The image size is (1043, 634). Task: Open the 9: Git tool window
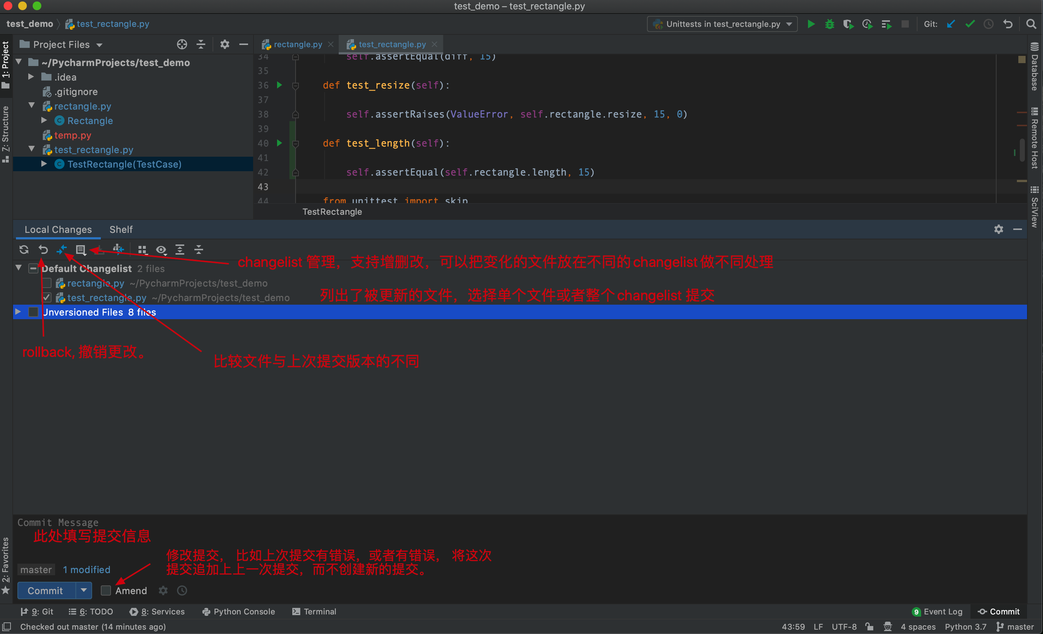pyautogui.click(x=37, y=612)
